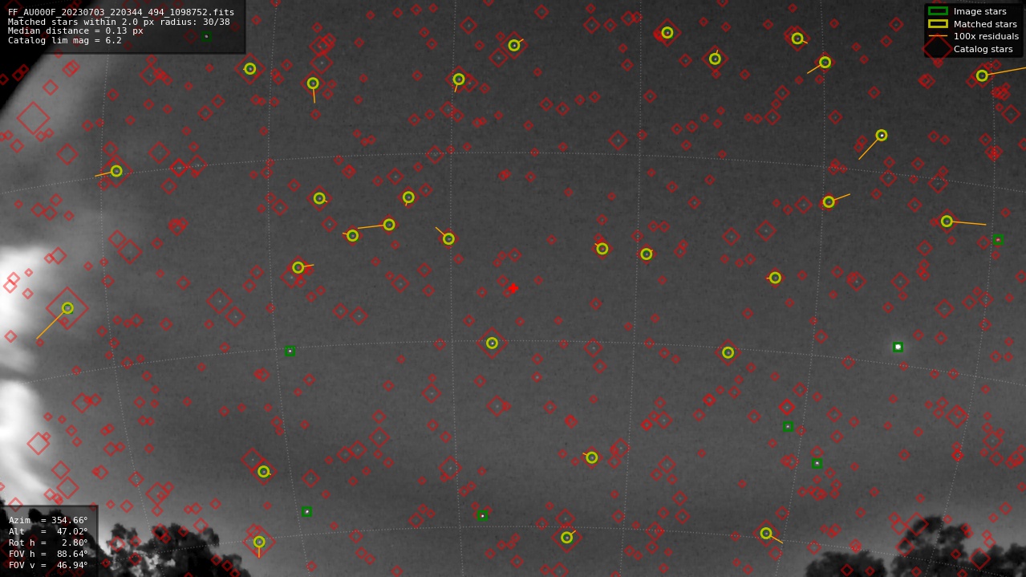Screen dimensions: 1026x577
Task: Click the 'Alt = 47.02°' readout
Action: coord(48,531)
